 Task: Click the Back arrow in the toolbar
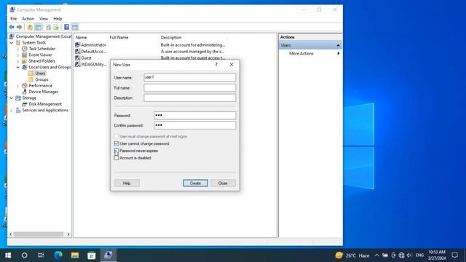tap(12, 28)
